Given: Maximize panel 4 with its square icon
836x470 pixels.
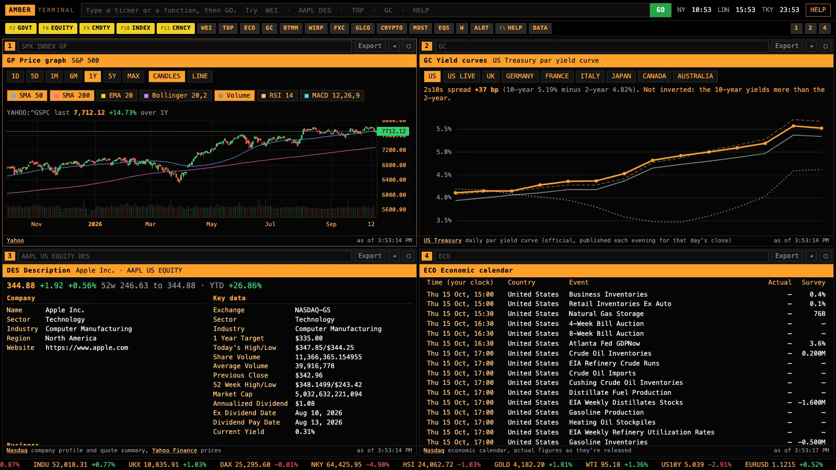Looking at the screenshot, I should coord(826,256).
